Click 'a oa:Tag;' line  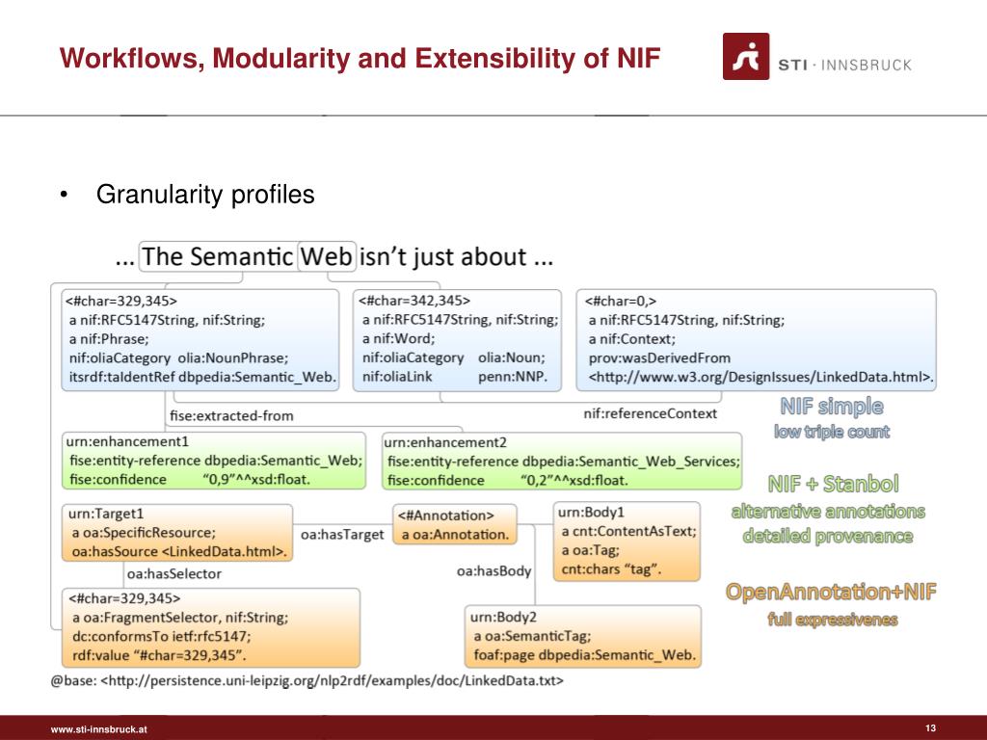pyautogui.click(x=591, y=550)
